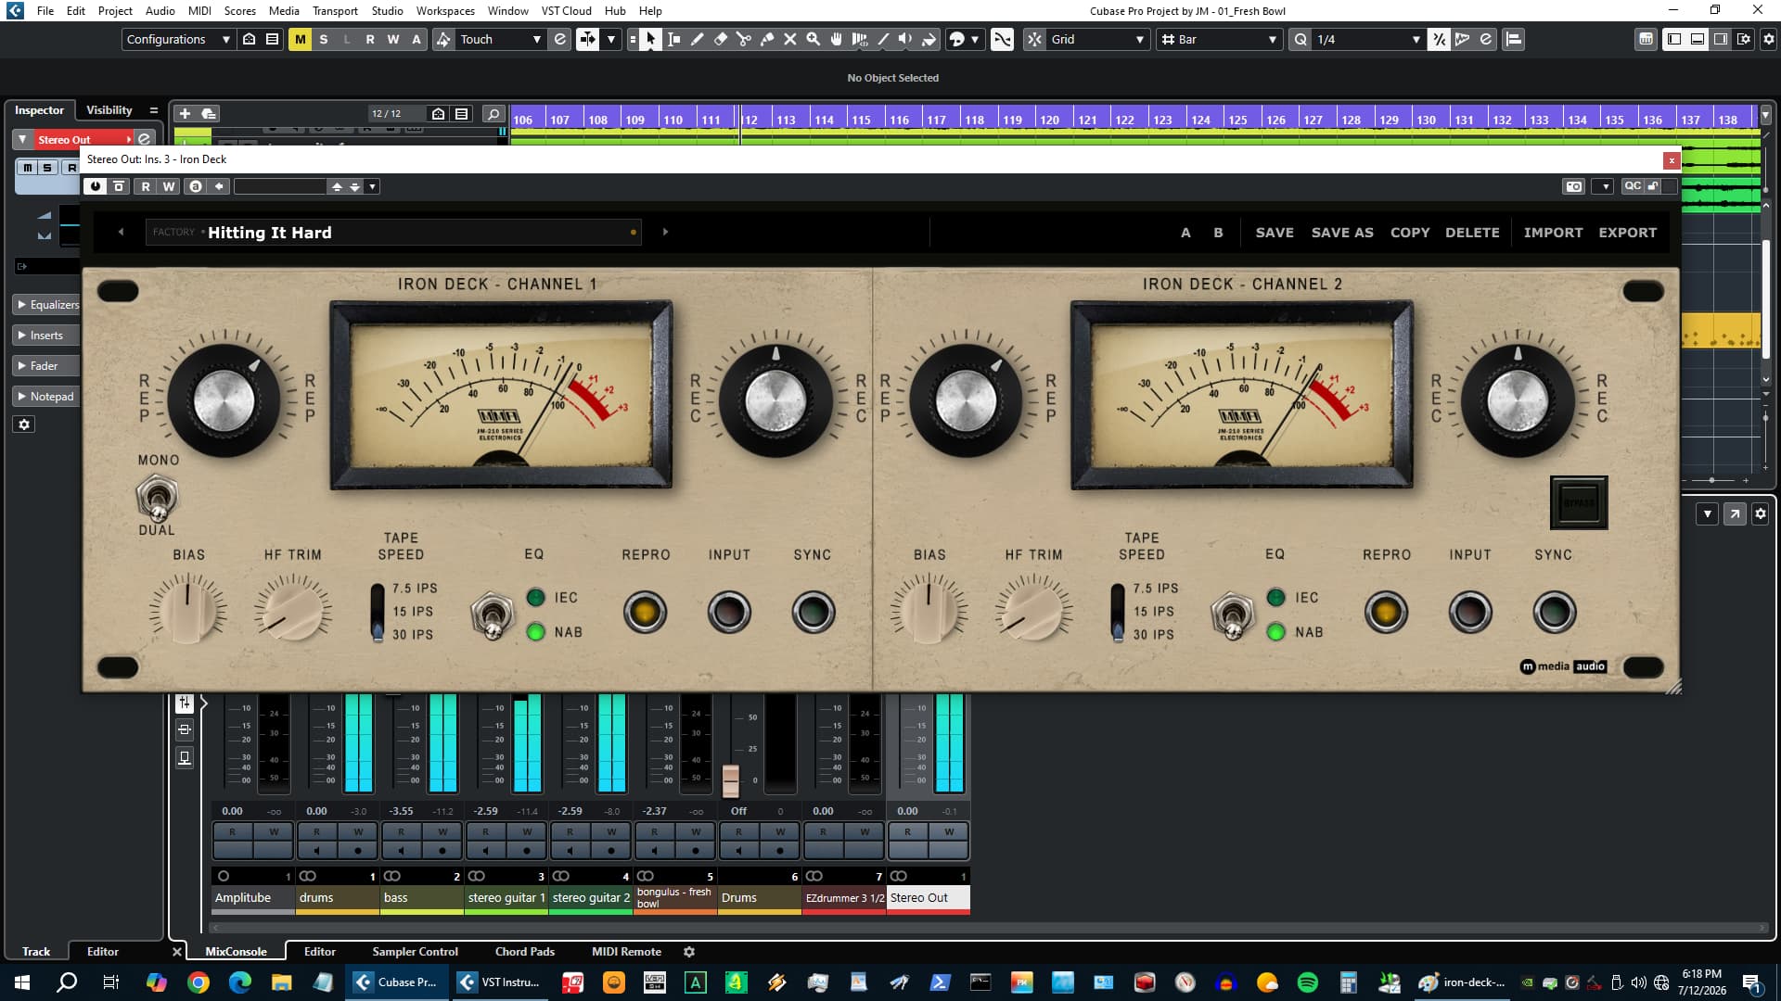
Task: Click Add Track plus button
Action: 185,113
